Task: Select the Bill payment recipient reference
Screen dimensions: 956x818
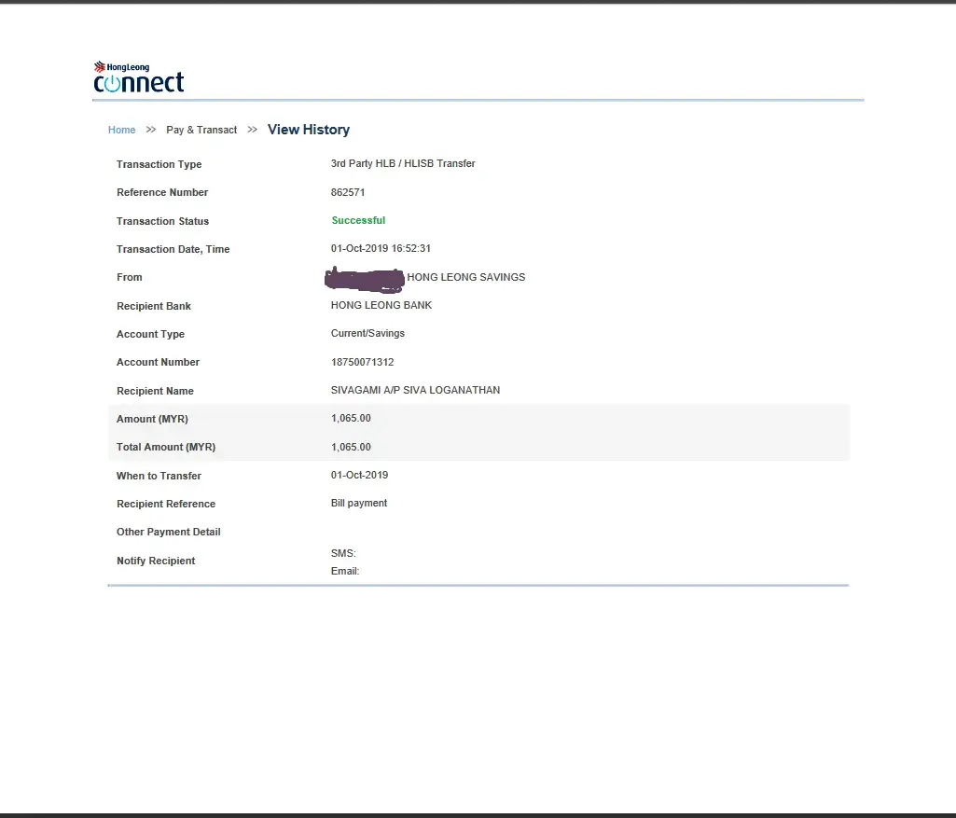Action: point(359,503)
